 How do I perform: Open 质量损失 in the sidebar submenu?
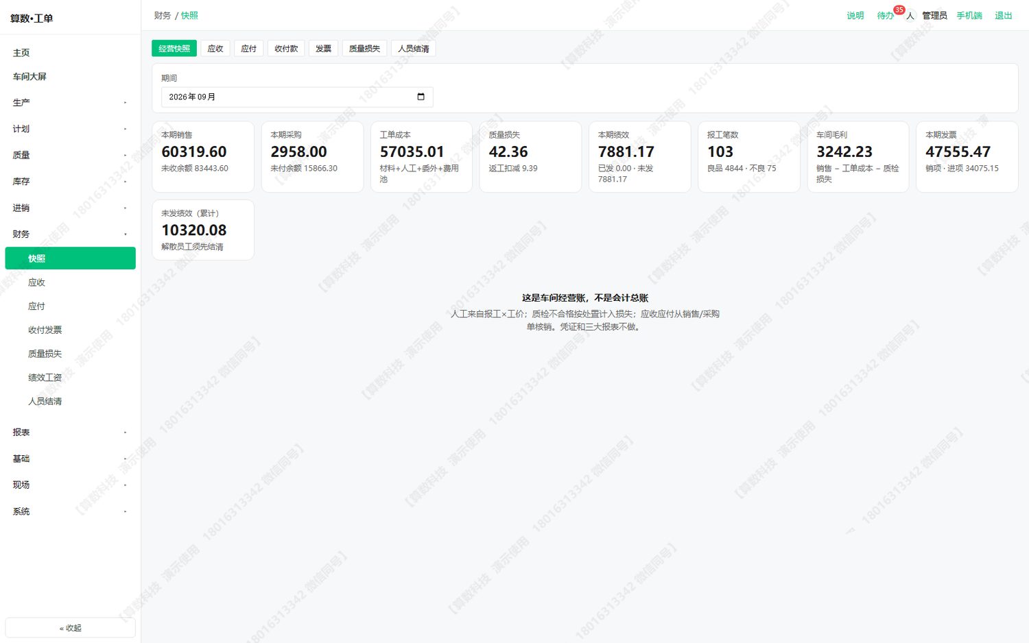click(70, 354)
